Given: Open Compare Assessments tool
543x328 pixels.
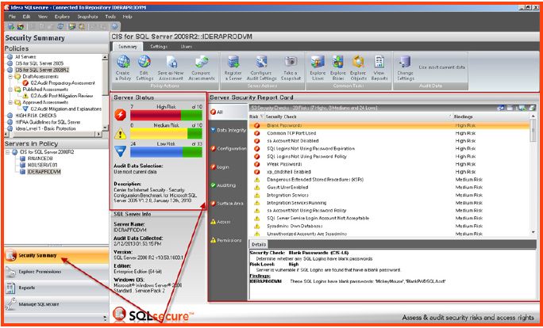Looking at the screenshot, I should click(202, 63).
